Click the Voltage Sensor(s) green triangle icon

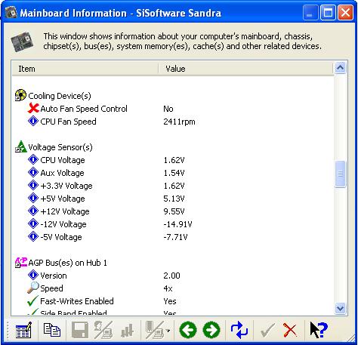pos(20,146)
